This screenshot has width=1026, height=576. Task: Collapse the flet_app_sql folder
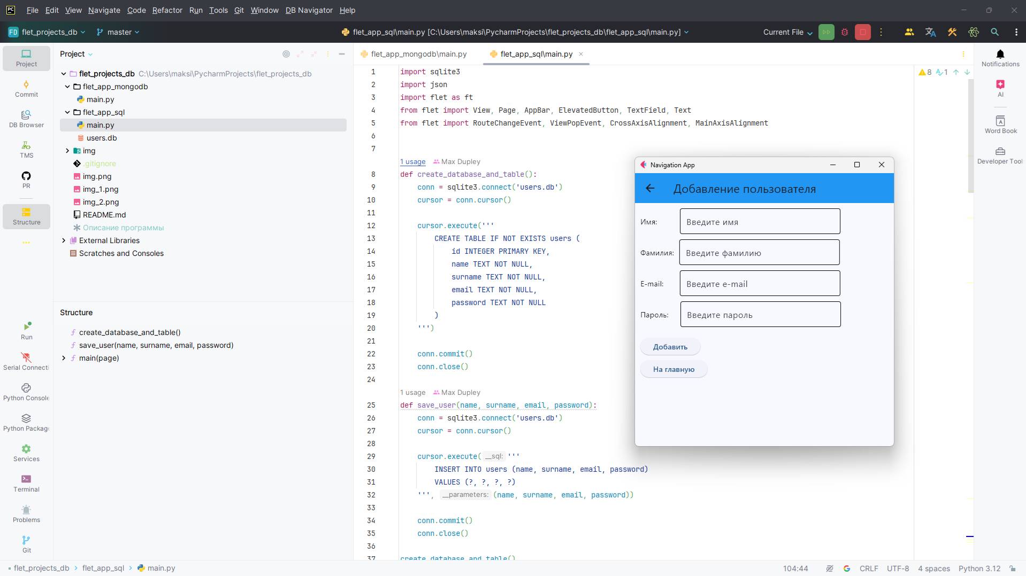(67, 112)
